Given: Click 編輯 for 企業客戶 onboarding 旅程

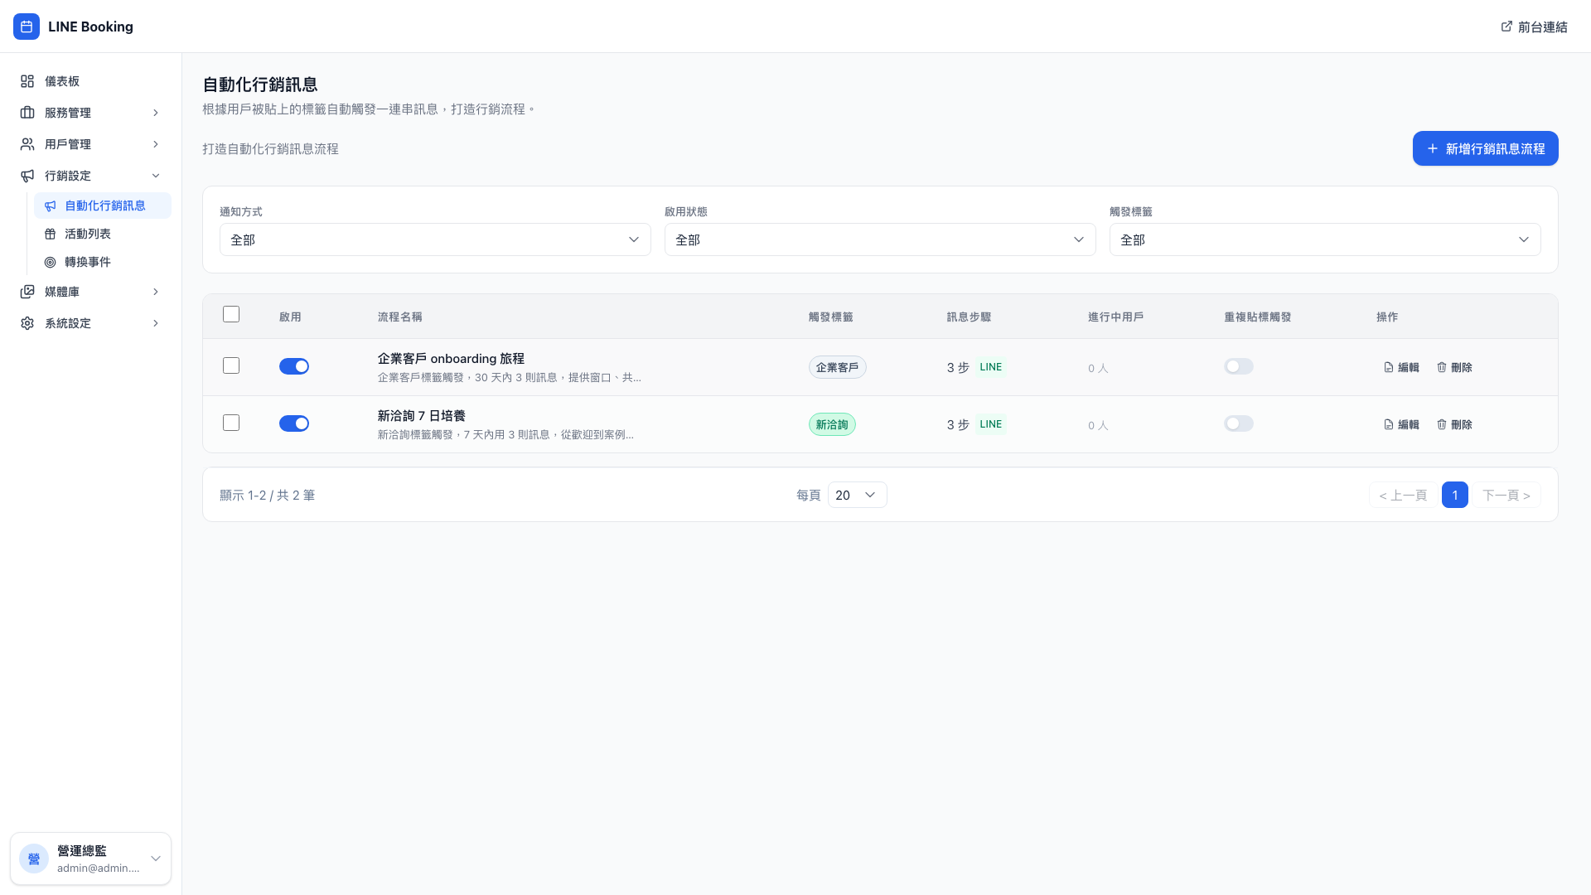Looking at the screenshot, I should coord(1401,367).
